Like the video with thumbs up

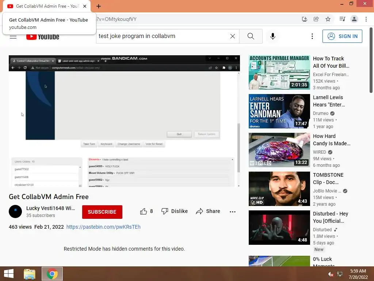pos(146,211)
